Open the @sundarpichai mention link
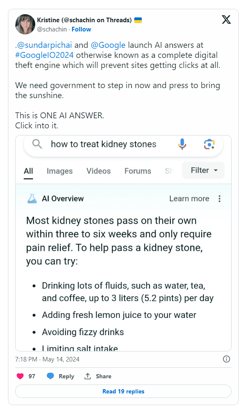Image resolution: width=245 pixels, height=411 pixels. click(44, 45)
